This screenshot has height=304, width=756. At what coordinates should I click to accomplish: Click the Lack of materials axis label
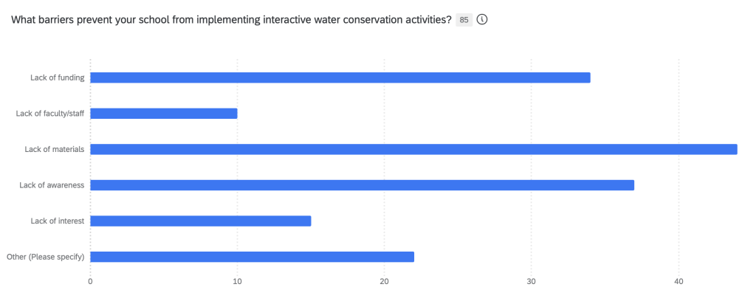pyautogui.click(x=55, y=149)
